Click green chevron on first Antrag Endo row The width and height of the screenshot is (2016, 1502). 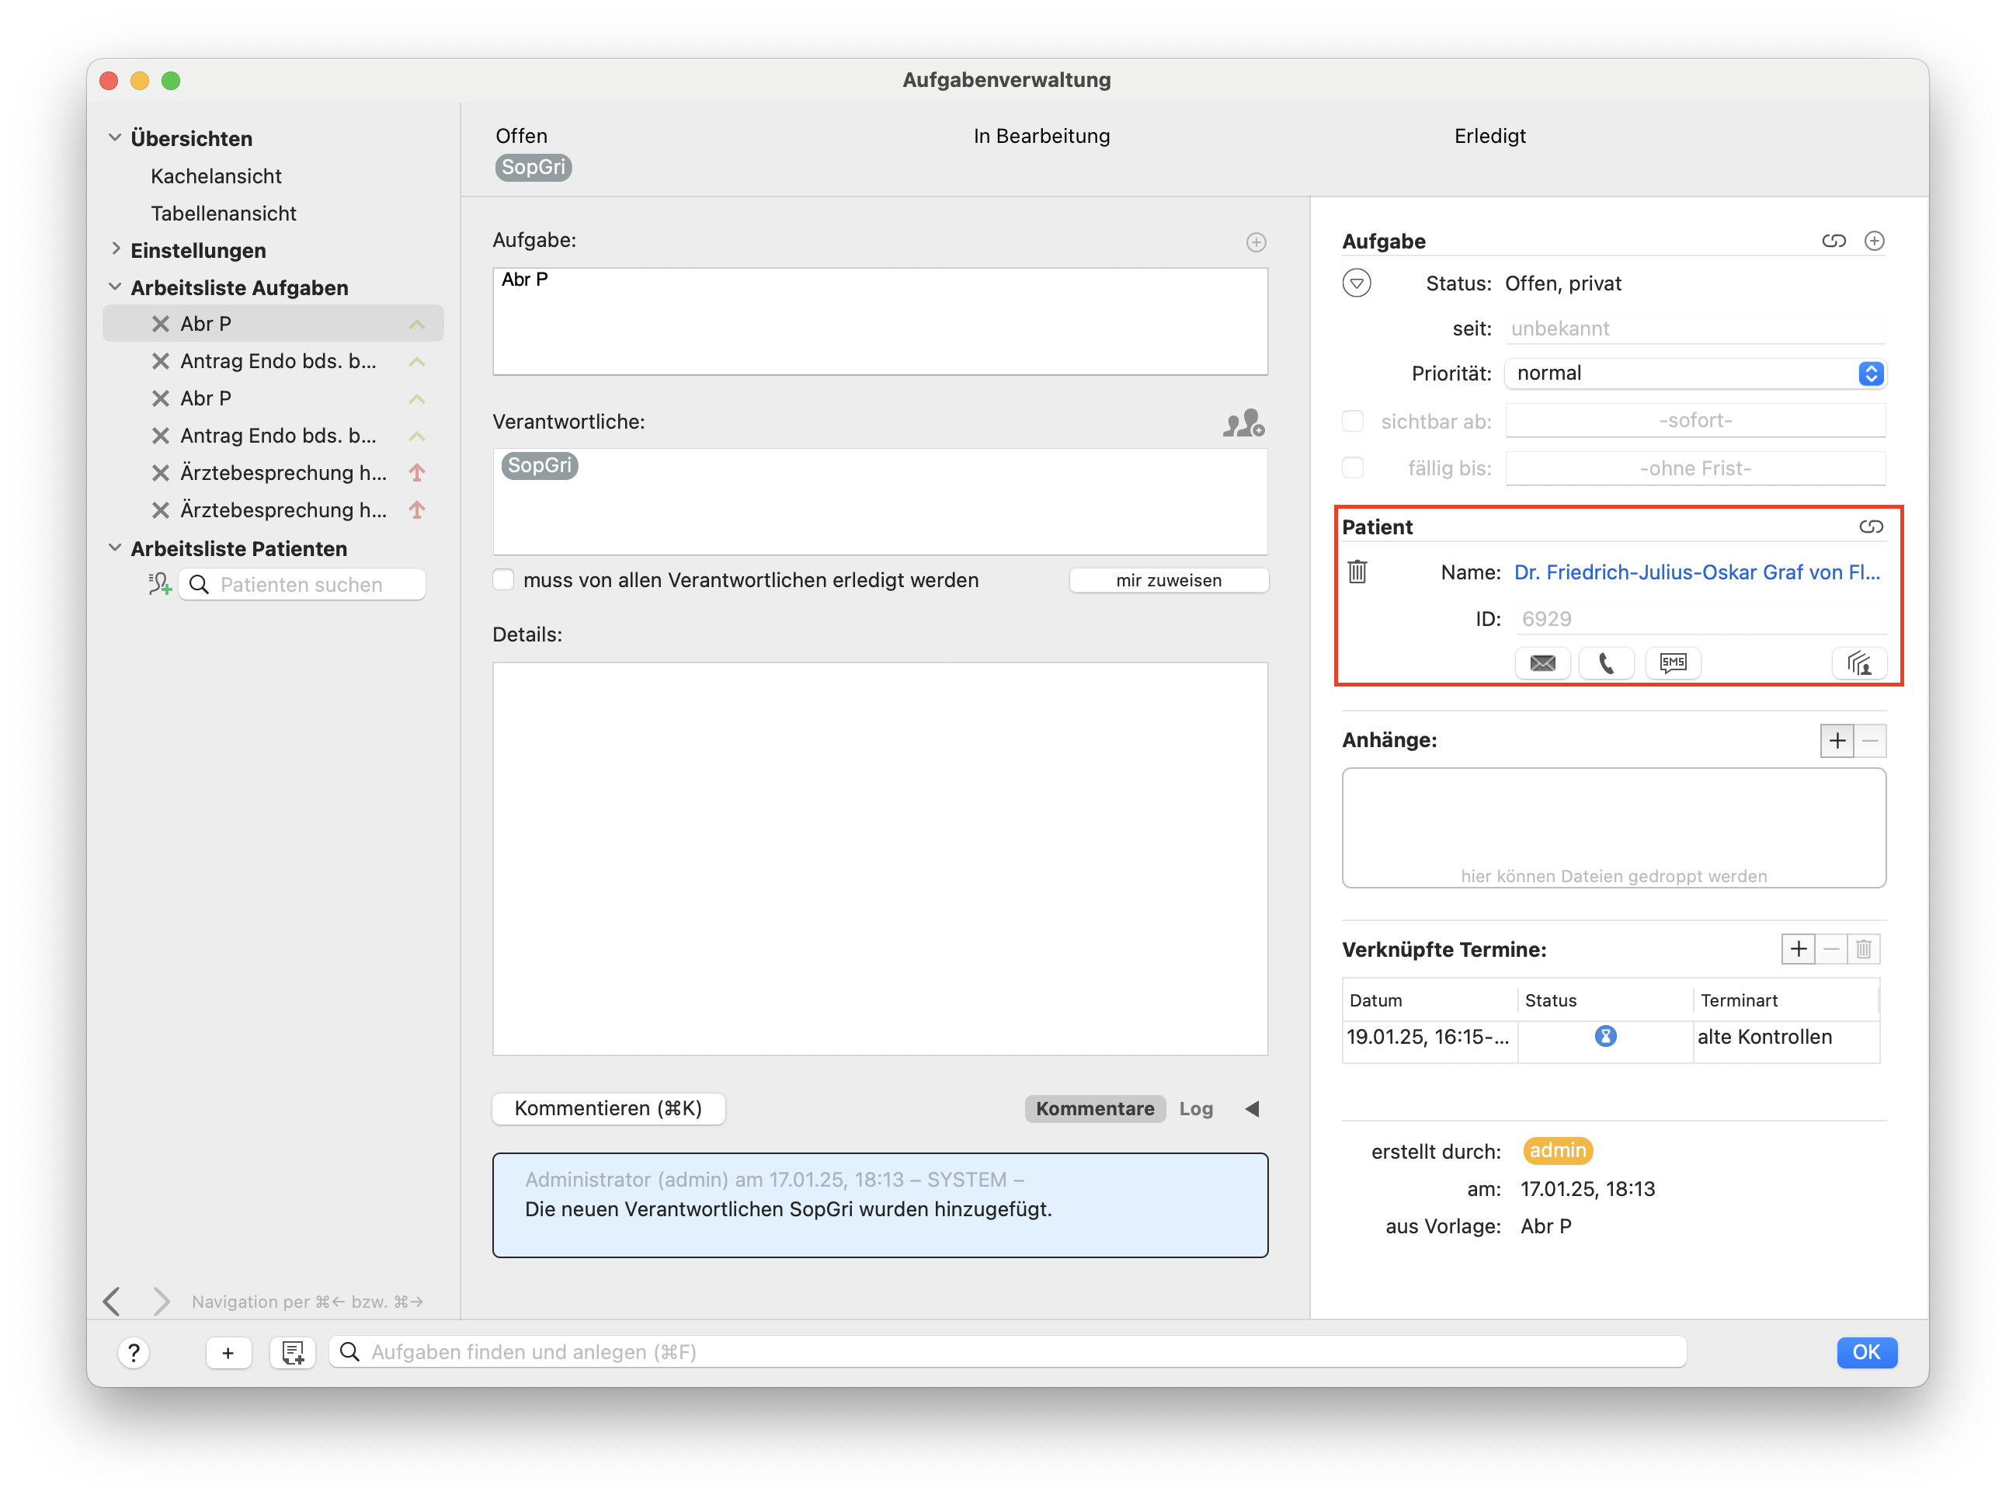coord(416,362)
